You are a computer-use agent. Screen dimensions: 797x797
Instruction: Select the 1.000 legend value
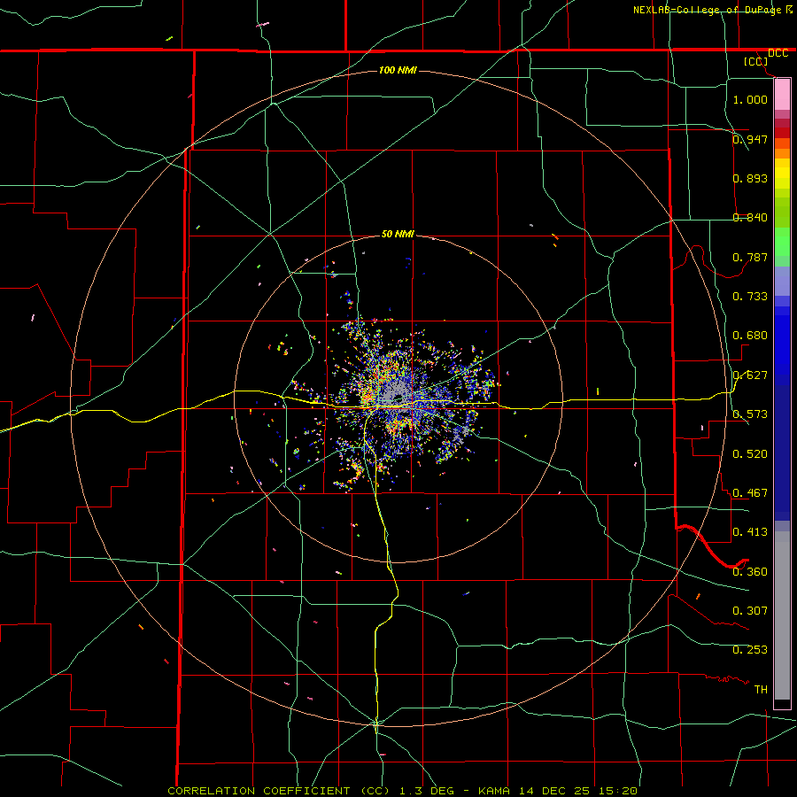point(750,99)
